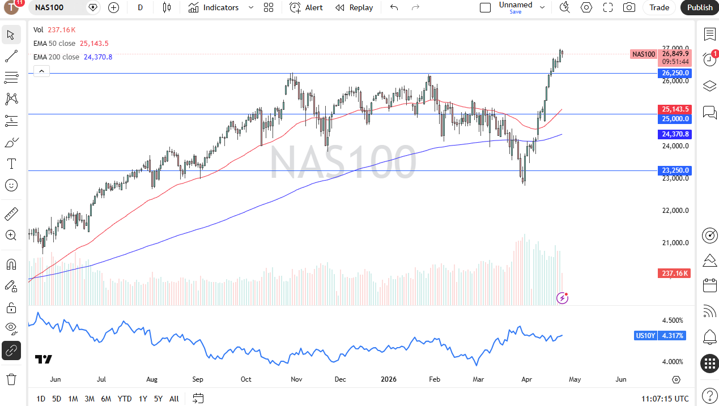Open user profile avatar menu
Viewport: 719px width, 406px height.
point(12,7)
